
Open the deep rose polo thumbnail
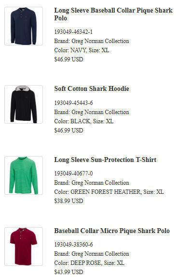[24, 247]
